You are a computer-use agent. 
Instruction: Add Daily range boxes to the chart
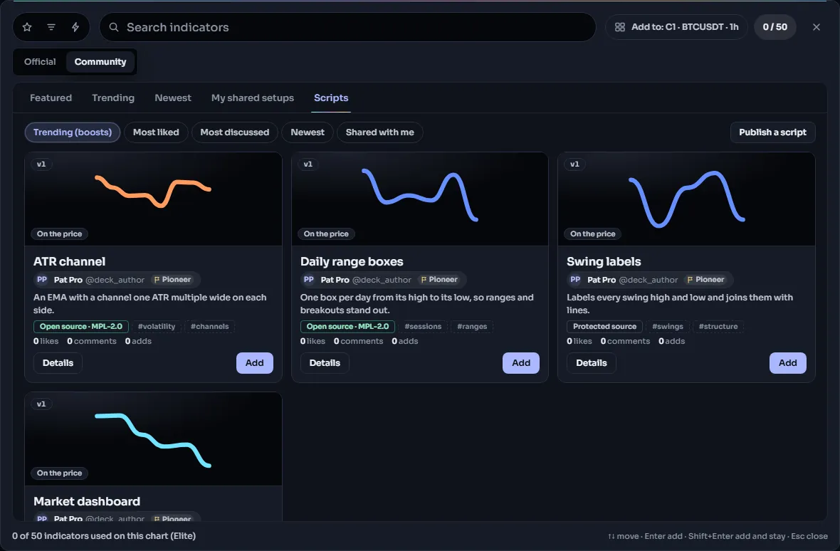coord(521,363)
